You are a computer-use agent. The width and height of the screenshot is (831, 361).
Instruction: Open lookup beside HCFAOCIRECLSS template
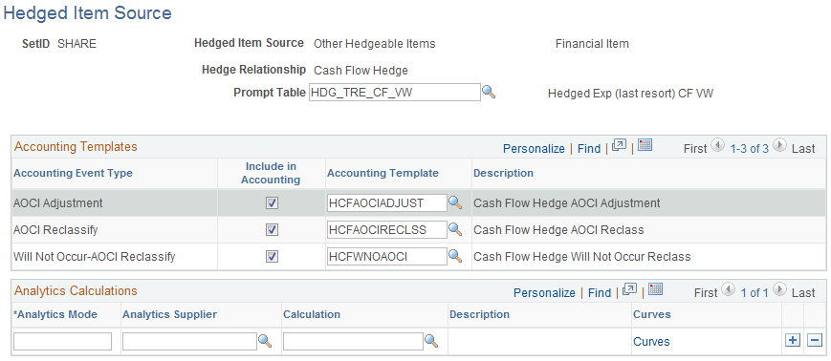point(455,229)
